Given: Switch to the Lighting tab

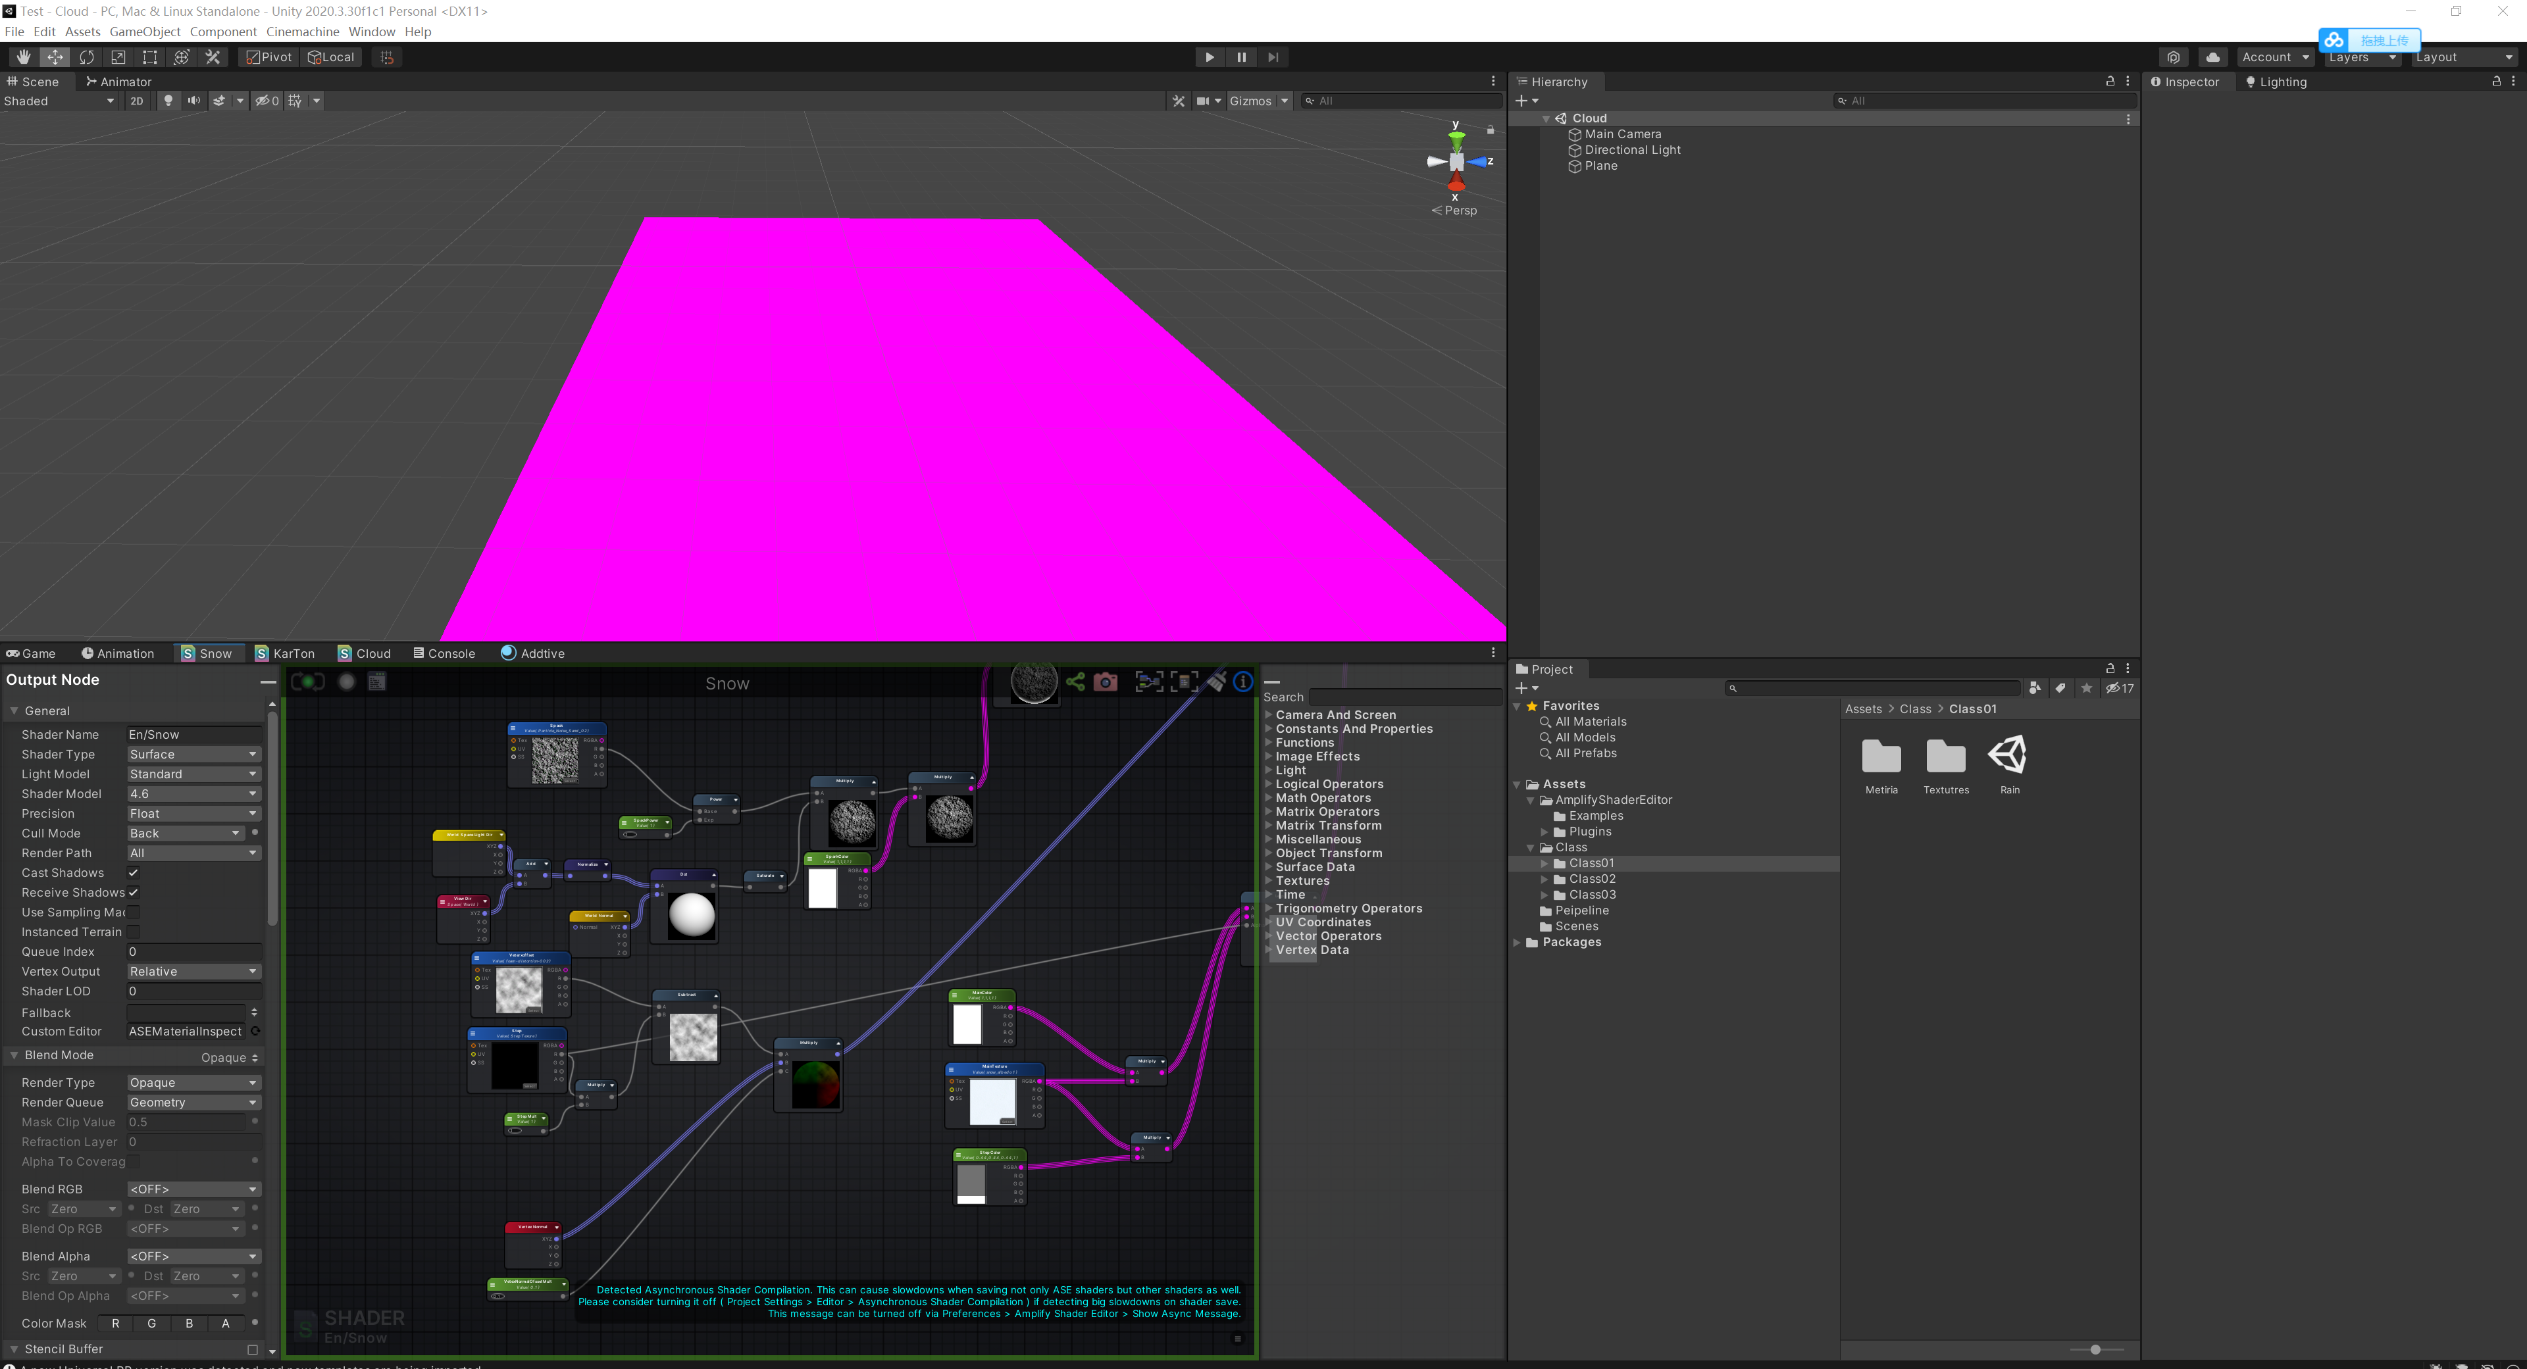Looking at the screenshot, I should pyautogui.click(x=2277, y=82).
